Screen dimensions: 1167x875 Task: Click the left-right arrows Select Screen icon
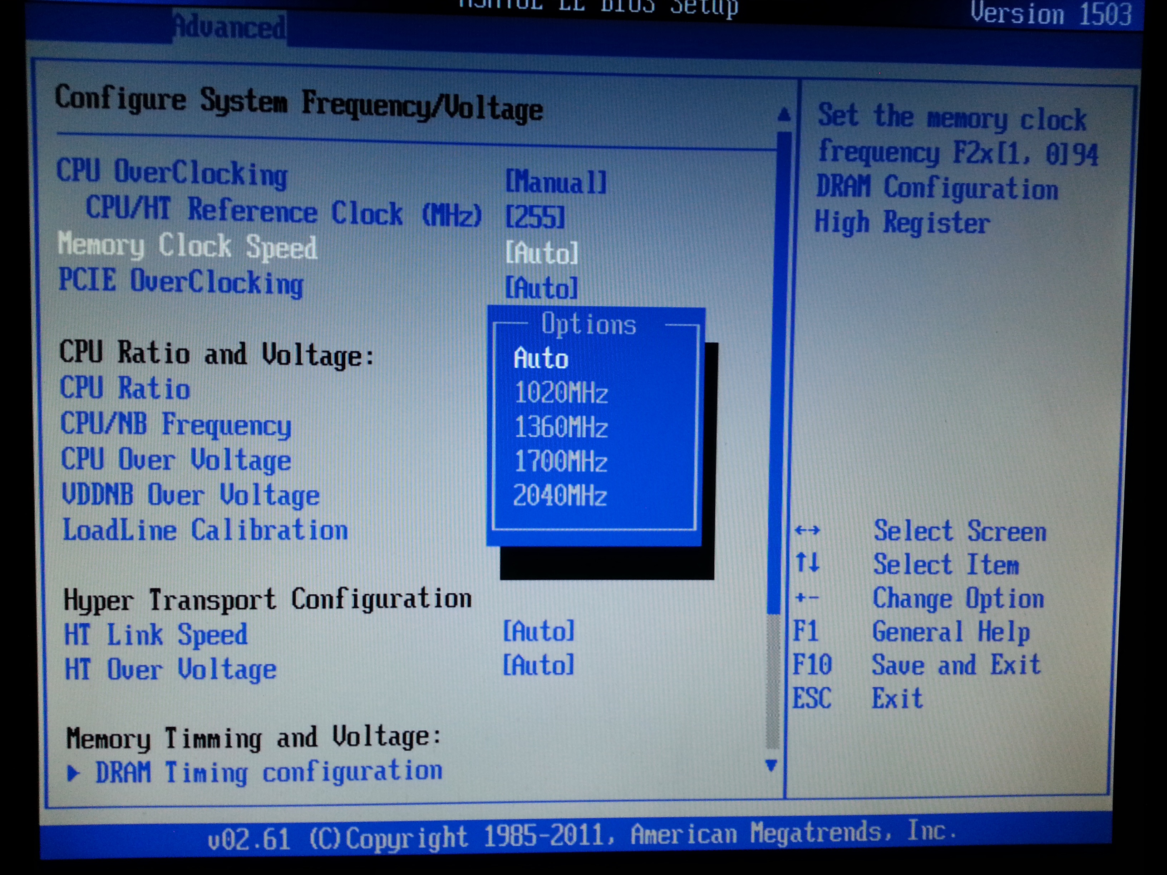807,530
